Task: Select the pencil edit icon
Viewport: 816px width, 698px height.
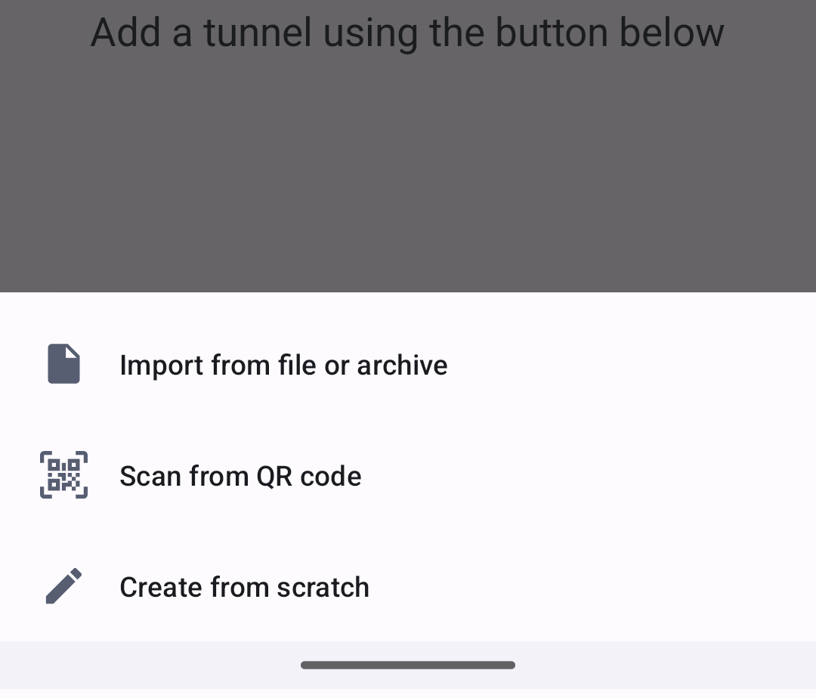Action: 63,586
